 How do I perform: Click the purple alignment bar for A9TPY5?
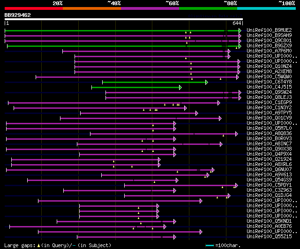tap(138, 113)
